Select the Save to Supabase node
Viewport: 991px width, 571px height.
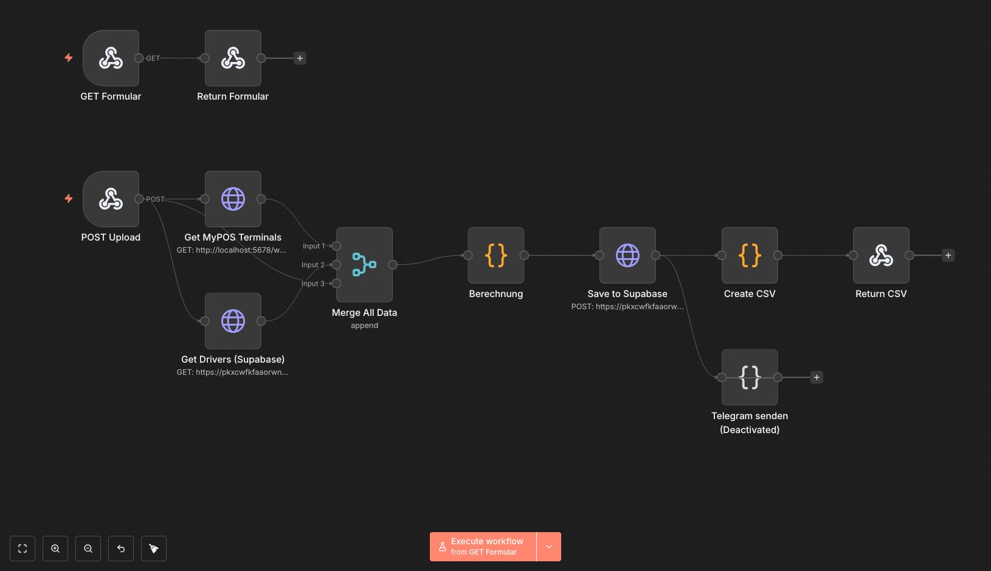[x=627, y=255]
